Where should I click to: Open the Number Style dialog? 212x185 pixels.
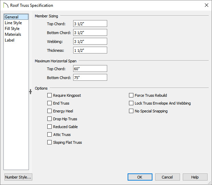[x=18, y=177]
